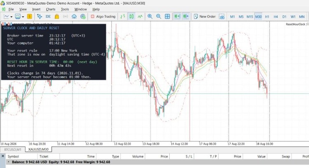Open the Window menu
The width and height of the screenshot is (309, 168).
(80, 9)
